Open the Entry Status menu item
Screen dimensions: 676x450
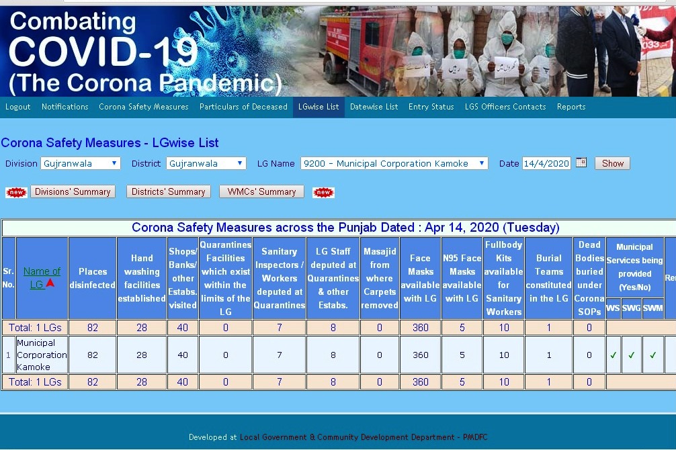tap(431, 107)
